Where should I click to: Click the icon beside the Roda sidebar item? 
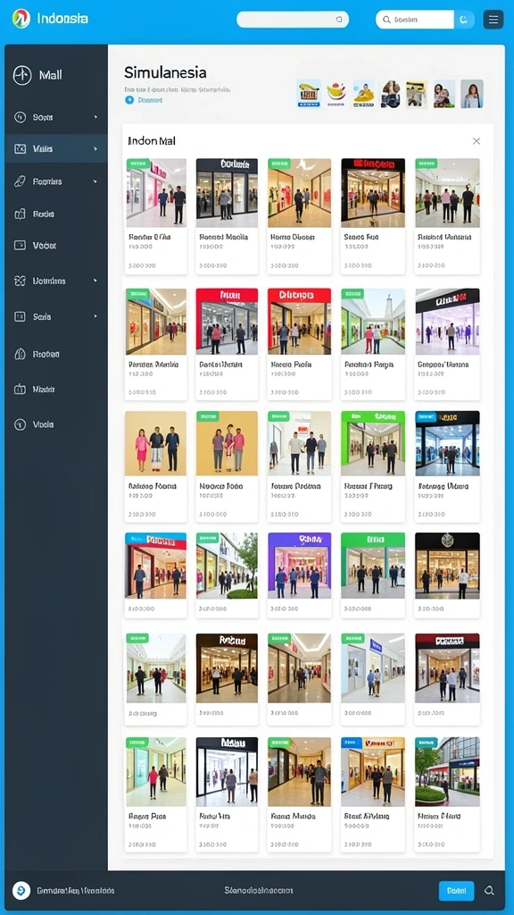click(x=20, y=214)
